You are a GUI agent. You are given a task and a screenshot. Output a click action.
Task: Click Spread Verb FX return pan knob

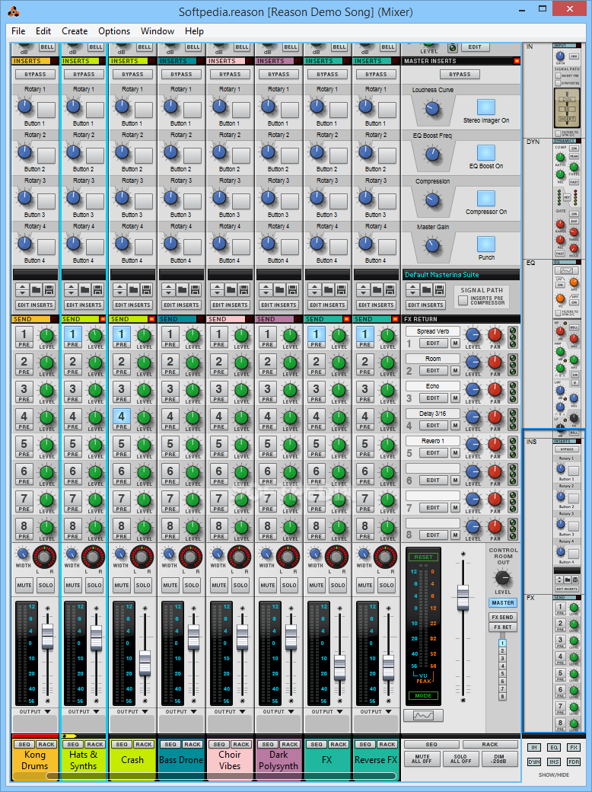coord(495,334)
